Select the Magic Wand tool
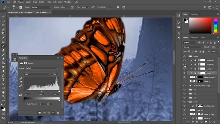 (x=3, y=29)
